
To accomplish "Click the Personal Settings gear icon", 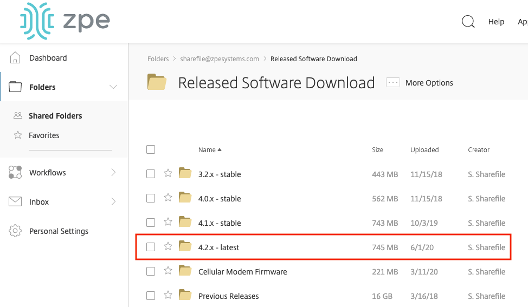I will click(15, 231).
